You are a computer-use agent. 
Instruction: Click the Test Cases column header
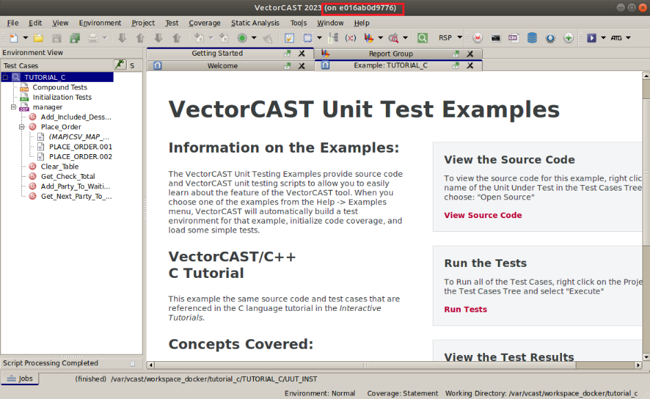(x=57, y=65)
